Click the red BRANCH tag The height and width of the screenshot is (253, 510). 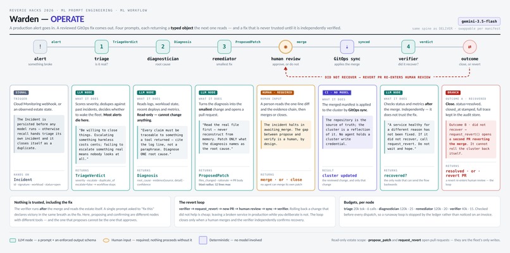[x=453, y=93]
